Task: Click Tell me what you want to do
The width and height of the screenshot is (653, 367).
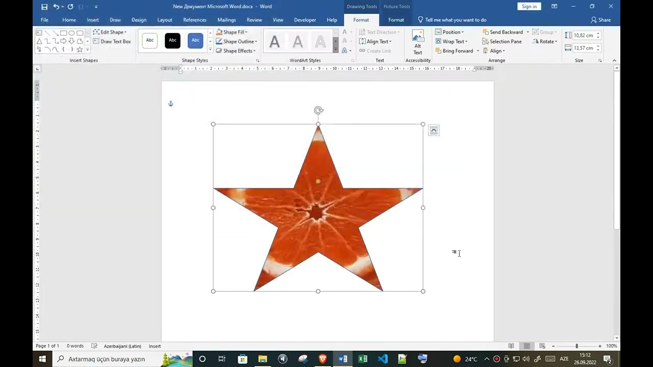Action: pos(451,20)
